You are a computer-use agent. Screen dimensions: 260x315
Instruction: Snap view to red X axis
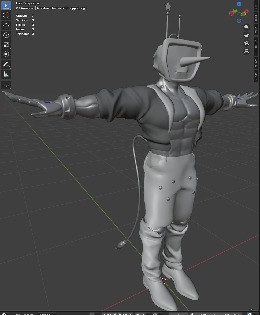[x=246, y=11]
